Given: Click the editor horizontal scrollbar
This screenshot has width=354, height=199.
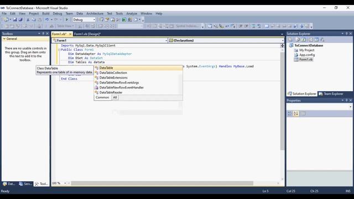Looking at the screenshot, I should coord(162,183).
